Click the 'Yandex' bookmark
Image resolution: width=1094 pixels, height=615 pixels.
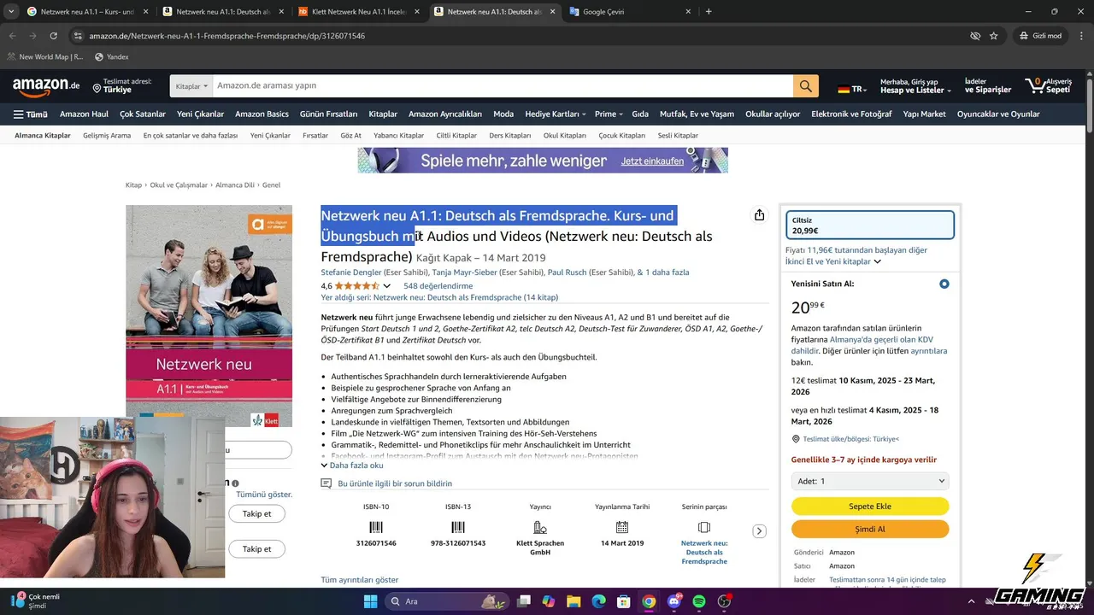pos(112,57)
